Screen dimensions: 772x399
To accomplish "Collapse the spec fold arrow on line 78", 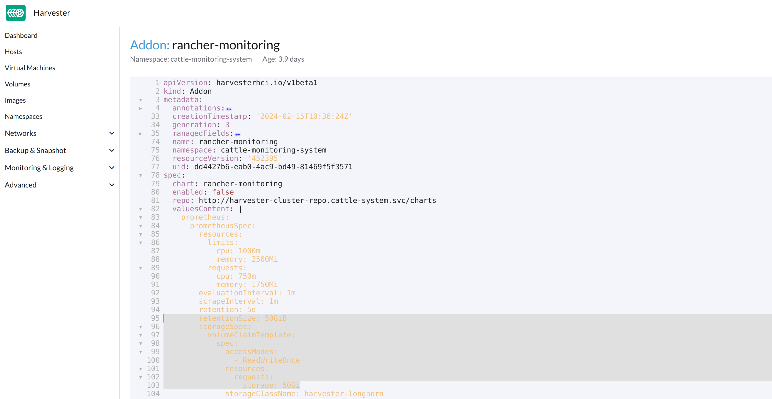I will [x=141, y=175].
